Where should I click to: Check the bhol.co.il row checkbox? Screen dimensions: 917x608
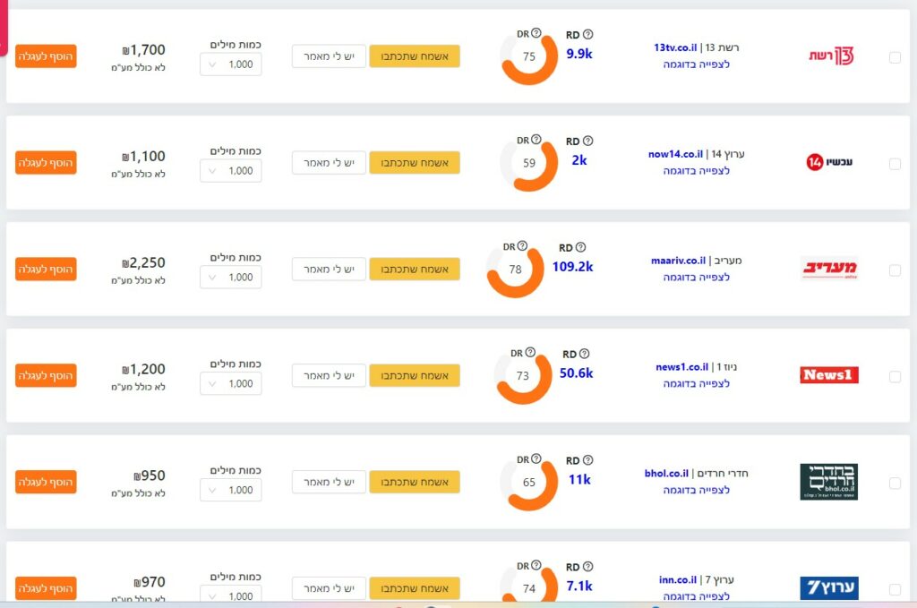pos(895,483)
